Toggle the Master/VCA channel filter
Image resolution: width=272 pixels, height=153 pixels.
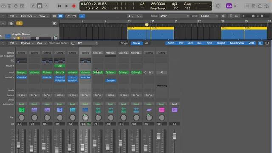pyautogui.click(x=237, y=43)
